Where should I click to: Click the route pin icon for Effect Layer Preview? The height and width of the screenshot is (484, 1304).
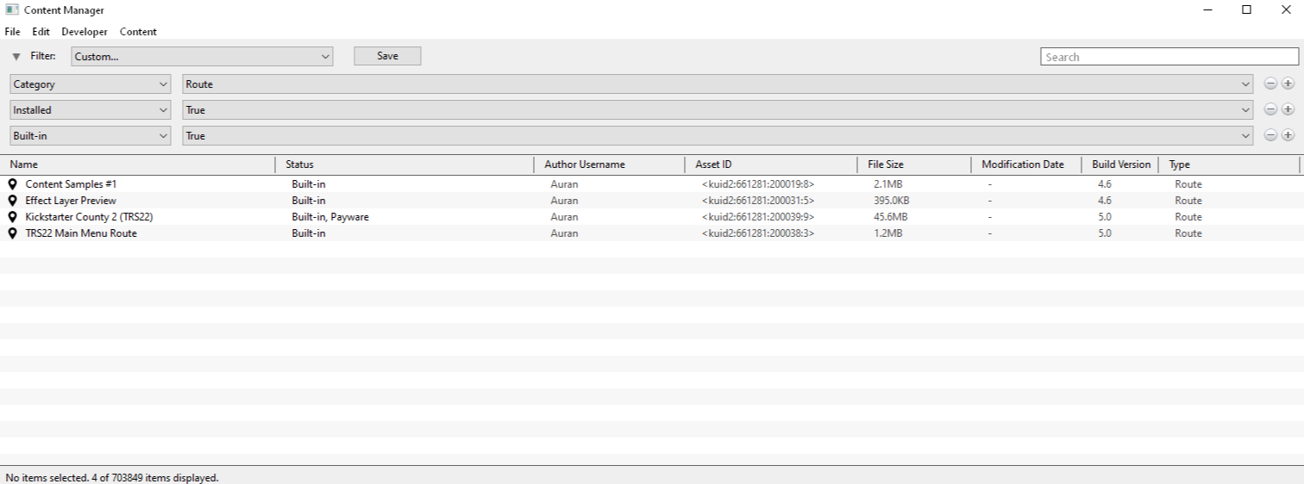(12, 201)
